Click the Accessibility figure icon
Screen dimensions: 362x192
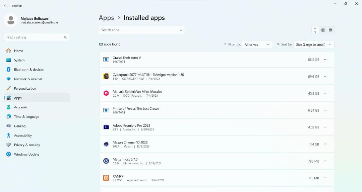click(8, 135)
